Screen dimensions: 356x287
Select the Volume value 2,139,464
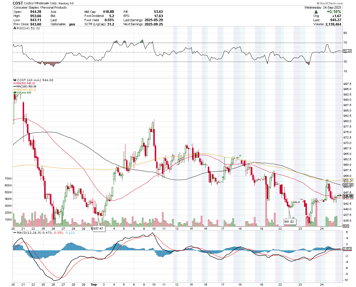pyautogui.click(x=333, y=24)
